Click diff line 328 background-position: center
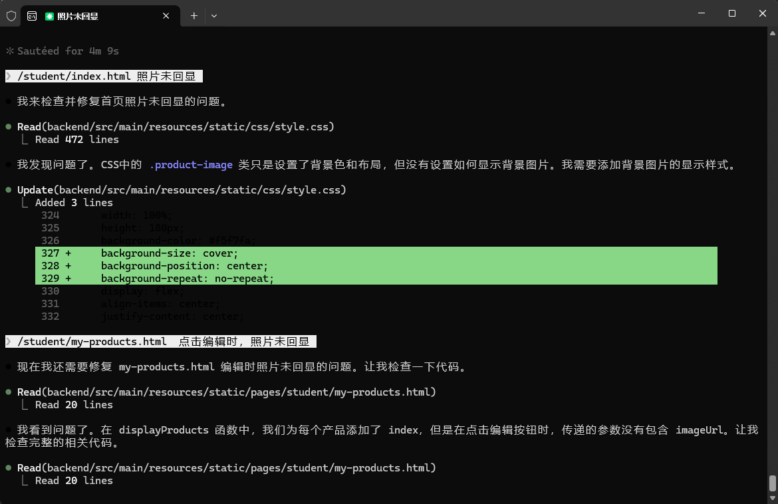 tap(376, 265)
